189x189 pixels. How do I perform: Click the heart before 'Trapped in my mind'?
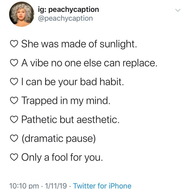point(15,101)
